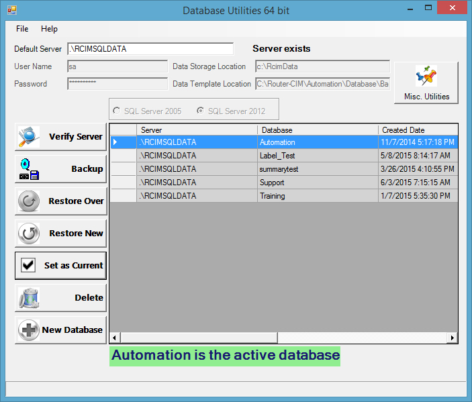The width and height of the screenshot is (472, 402).
Task: Maximize the Database Utilities window
Action: (x=428, y=8)
